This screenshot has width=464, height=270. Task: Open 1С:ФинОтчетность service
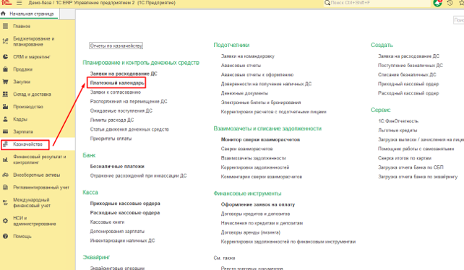click(398, 121)
